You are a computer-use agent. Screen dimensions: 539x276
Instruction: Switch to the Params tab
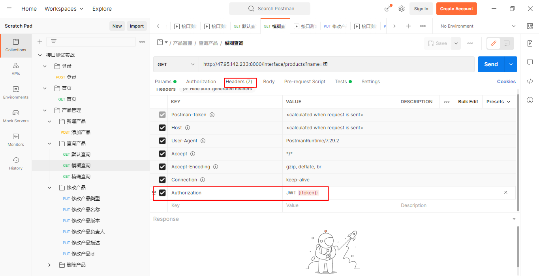[x=165, y=82]
